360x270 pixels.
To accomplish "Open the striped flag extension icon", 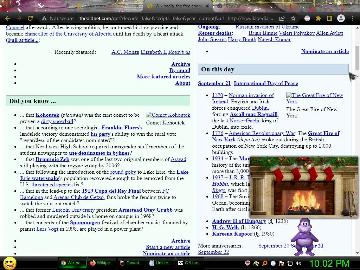I will [x=307, y=18].
